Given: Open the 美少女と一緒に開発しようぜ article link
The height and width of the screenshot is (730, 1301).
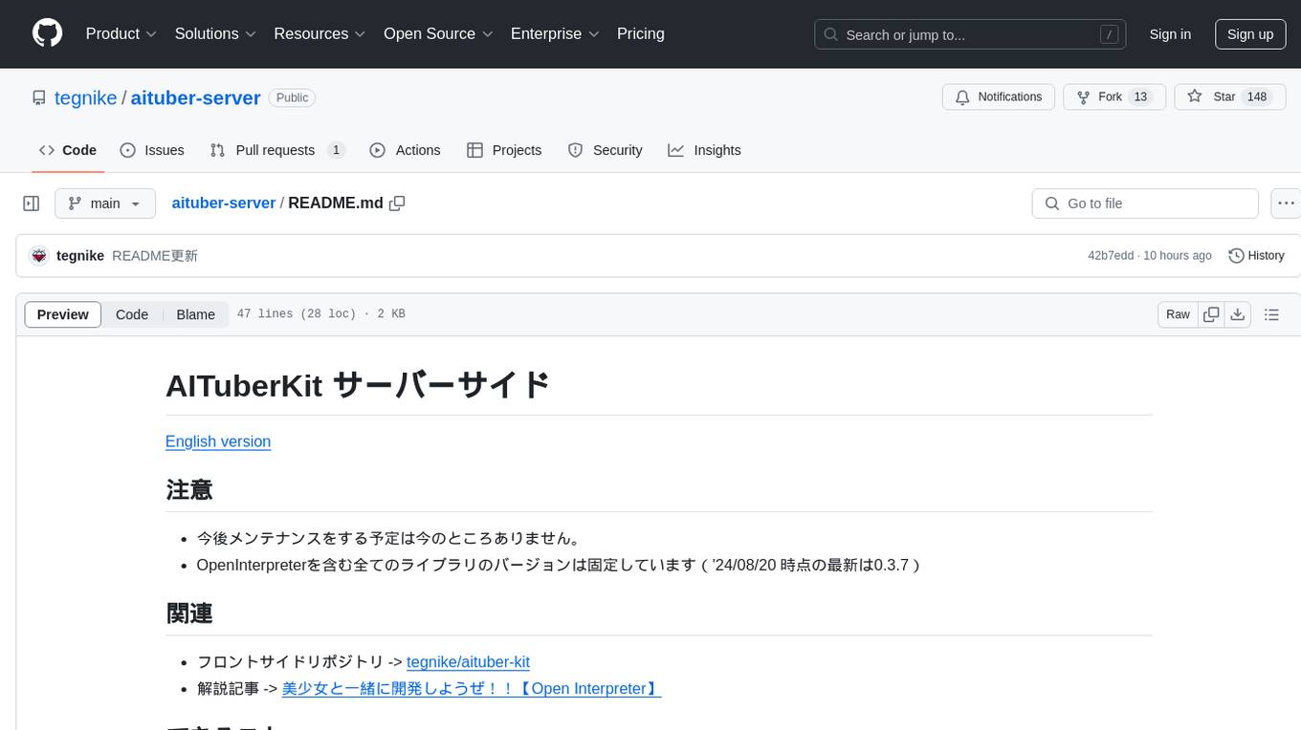Looking at the screenshot, I should (x=472, y=688).
